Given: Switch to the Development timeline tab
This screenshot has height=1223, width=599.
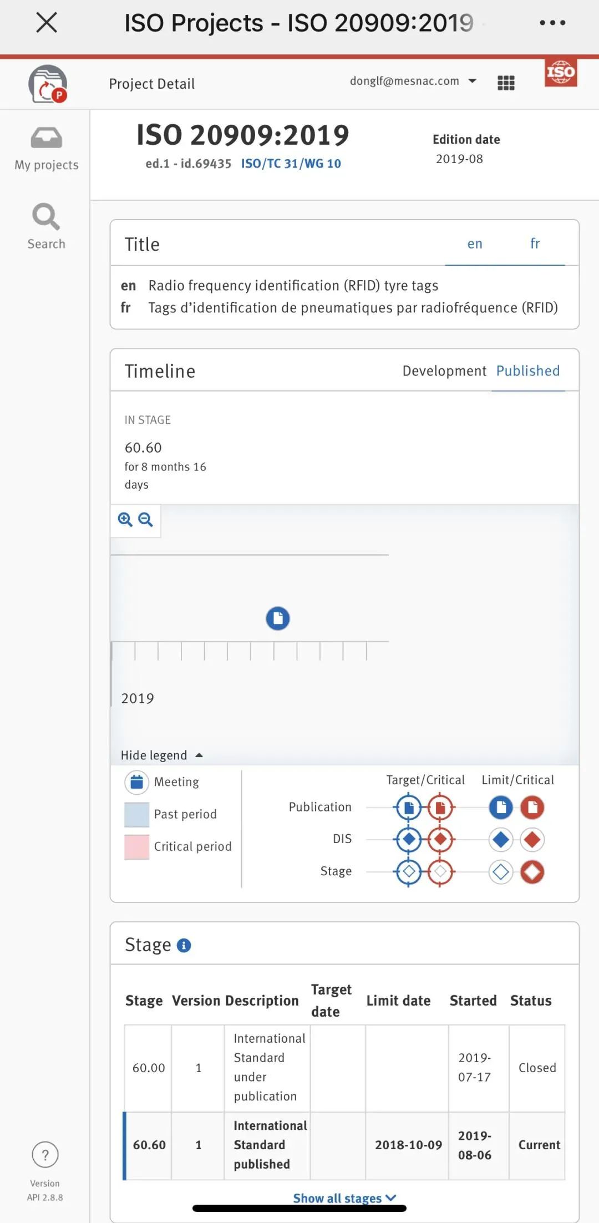Looking at the screenshot, I should (x=444, y=371).
